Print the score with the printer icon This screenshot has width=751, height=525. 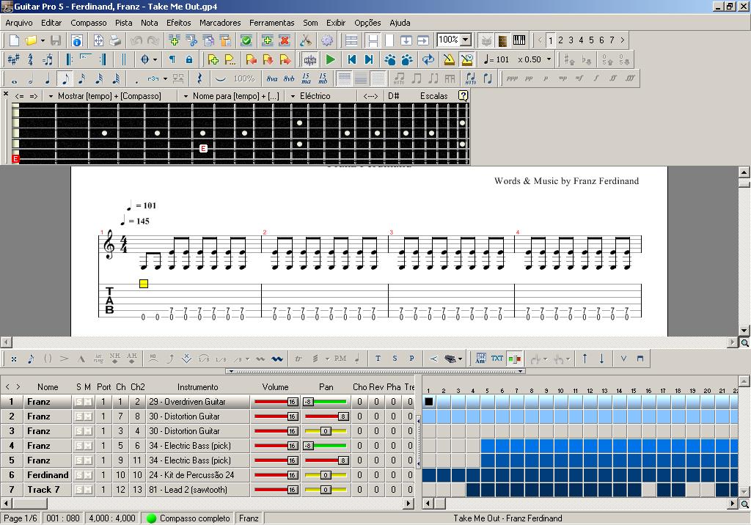pyautogui.click(x=115, y=41)
